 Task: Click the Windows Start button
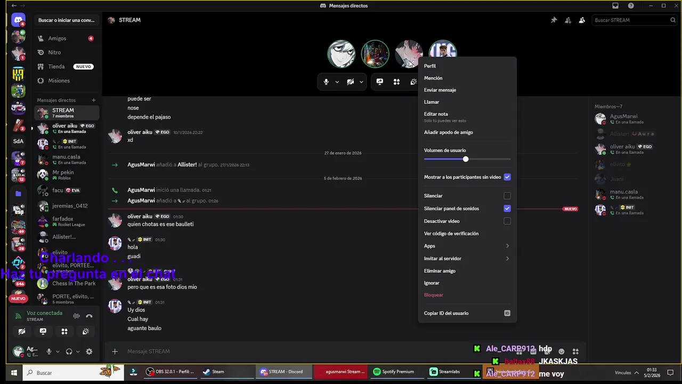14,372
